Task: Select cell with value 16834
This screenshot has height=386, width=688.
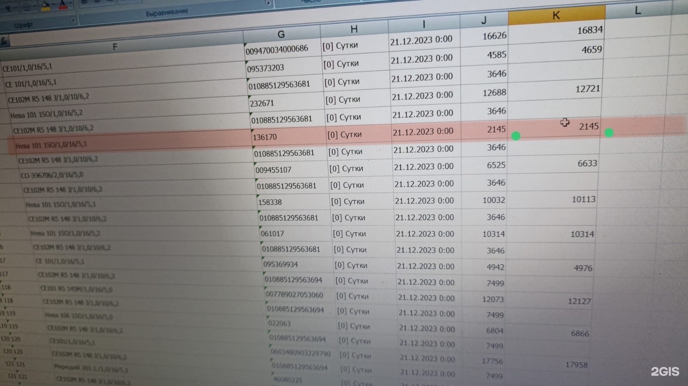Action: (556, 31)
